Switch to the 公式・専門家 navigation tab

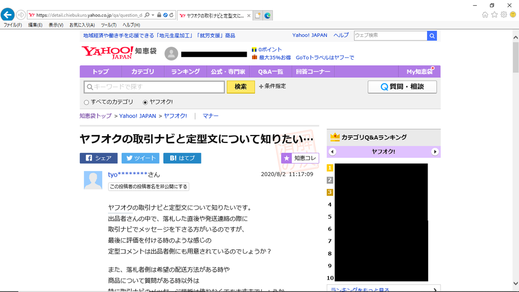pos(228,72)
